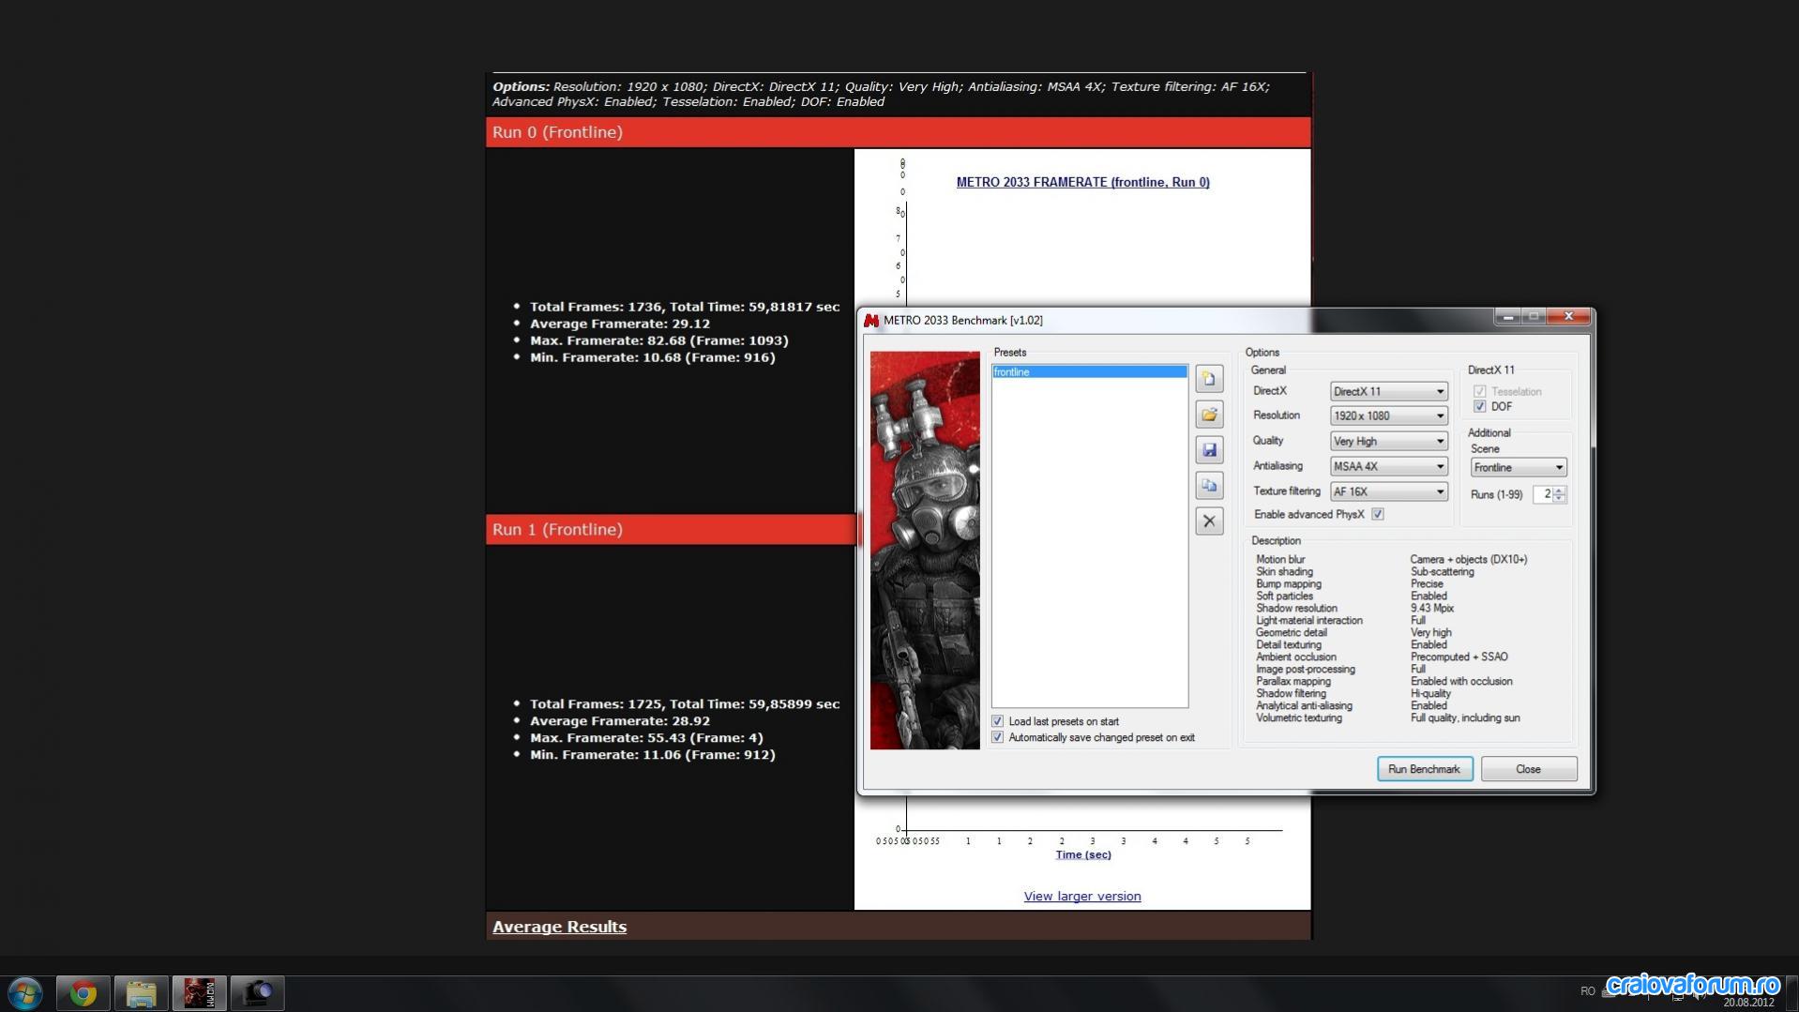This screenshot has height=1012, width=1799.
Task: Click Total Frames: 1725 result line
Action: point(684,704)
